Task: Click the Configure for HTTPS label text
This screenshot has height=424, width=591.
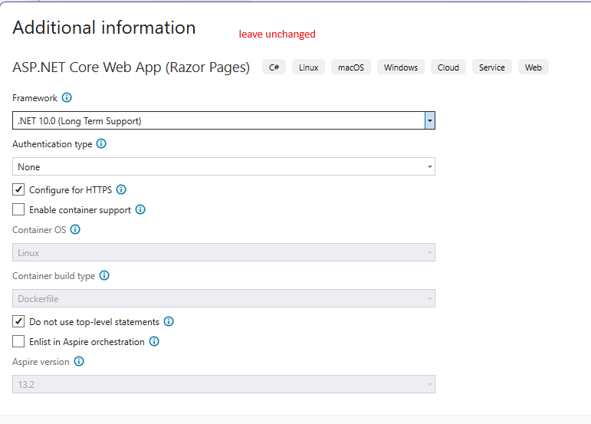Action: [x=71, y=190]
